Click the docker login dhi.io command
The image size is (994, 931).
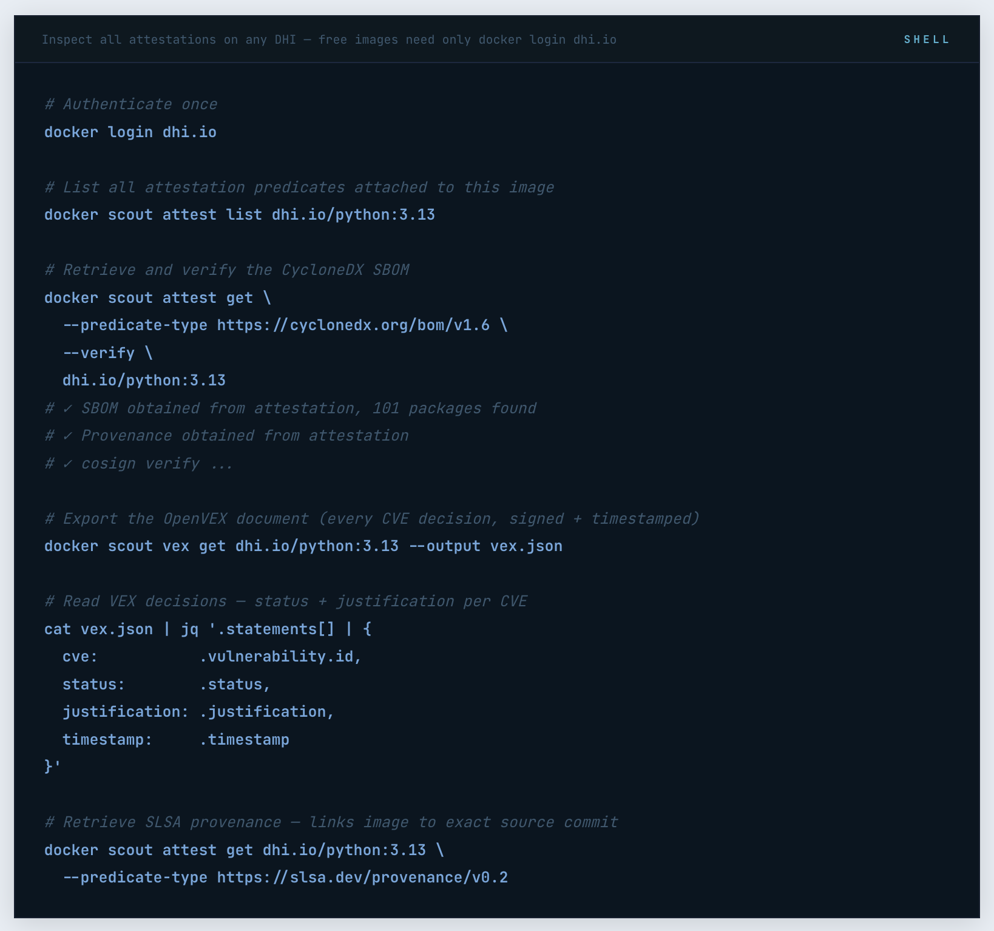click(x=130, y=132)
